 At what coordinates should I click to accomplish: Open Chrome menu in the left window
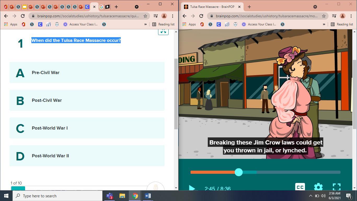172,16
